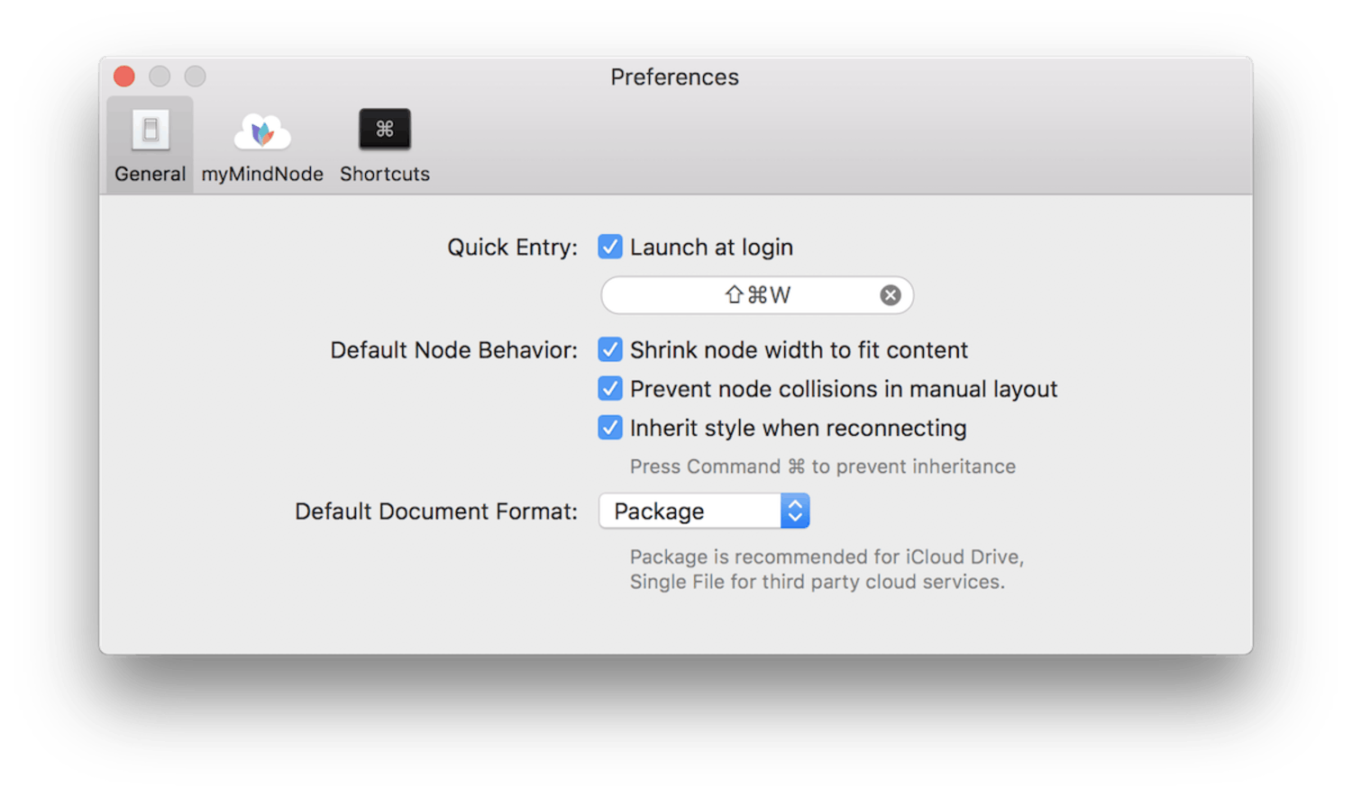Click the grayed minimize window button
1352x796 pixels.
click(160, 77)
